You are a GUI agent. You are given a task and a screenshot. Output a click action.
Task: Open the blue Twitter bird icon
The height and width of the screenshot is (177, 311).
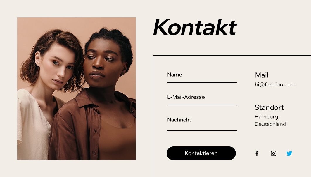pyautogui.click(x=289, y=153)
